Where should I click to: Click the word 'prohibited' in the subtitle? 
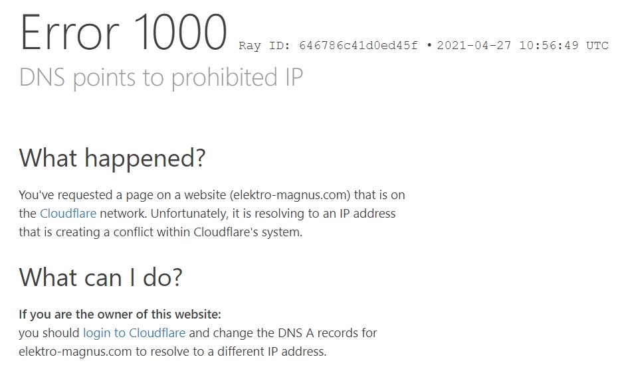225,78
